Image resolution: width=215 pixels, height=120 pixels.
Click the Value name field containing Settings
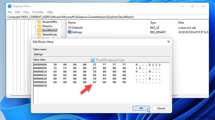pyautogui.click(x=101, y=54)
